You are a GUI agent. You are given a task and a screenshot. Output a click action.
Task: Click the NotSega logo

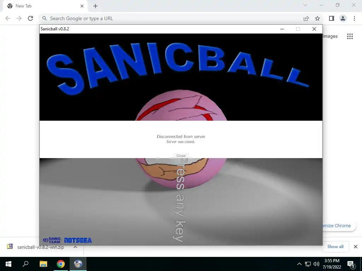click(78, 240)
